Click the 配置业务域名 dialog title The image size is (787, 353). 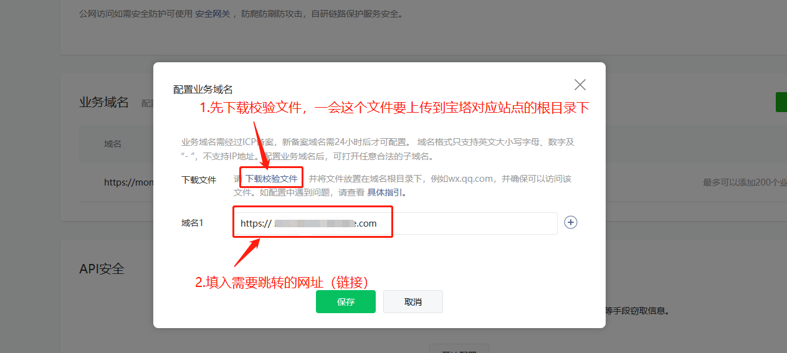pos(203,90)
